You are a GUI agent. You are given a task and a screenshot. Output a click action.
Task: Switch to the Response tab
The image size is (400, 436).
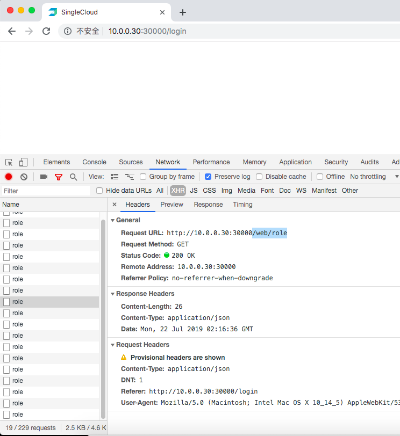click(x=208, y=205)
